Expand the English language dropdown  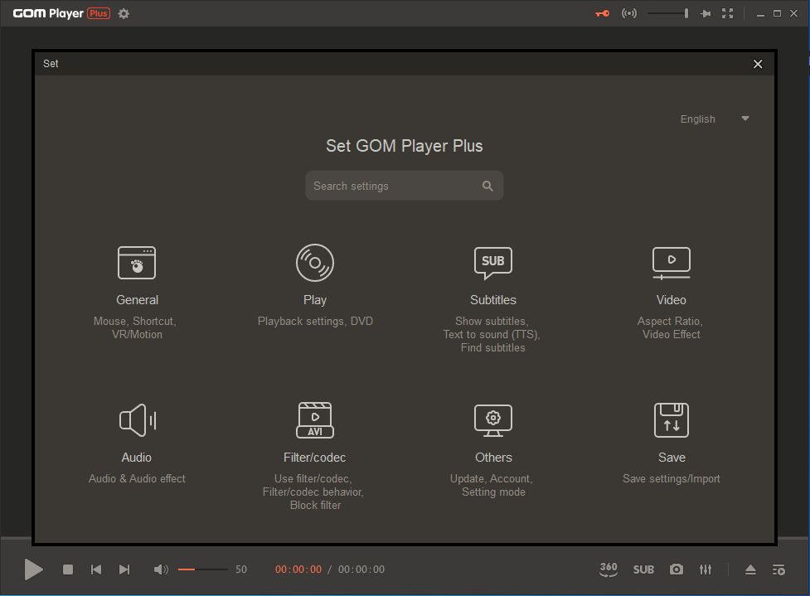(x=715, y=119)
